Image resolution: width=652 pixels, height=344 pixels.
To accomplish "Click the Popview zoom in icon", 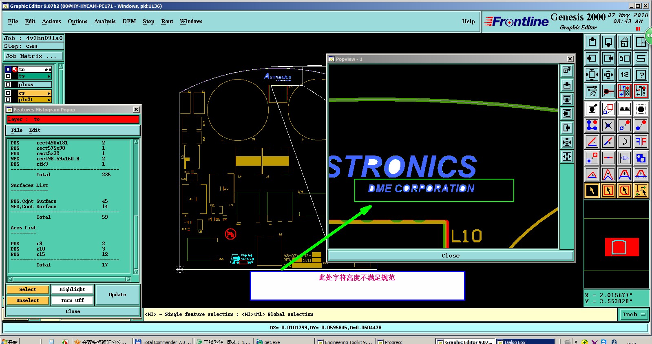I will pos(567,142).
